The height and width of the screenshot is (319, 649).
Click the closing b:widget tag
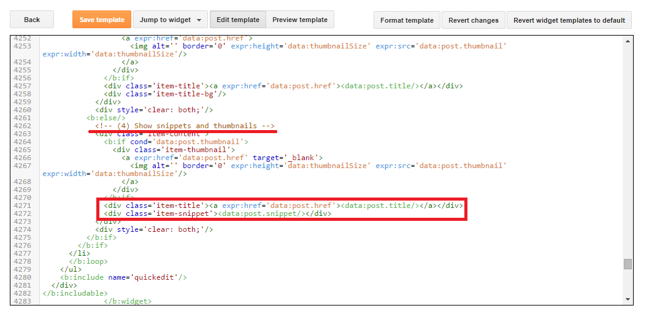click(128, 301)
